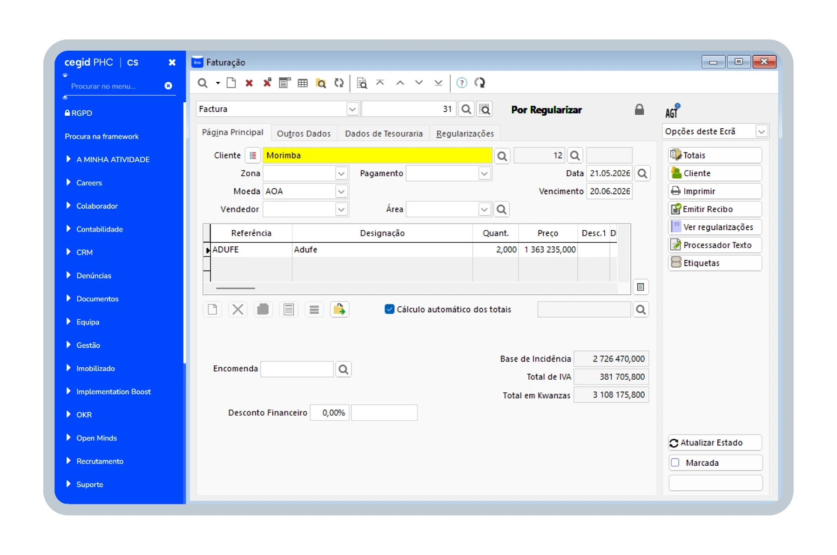Click Emitir Recibo button

[x=715, y=209]
